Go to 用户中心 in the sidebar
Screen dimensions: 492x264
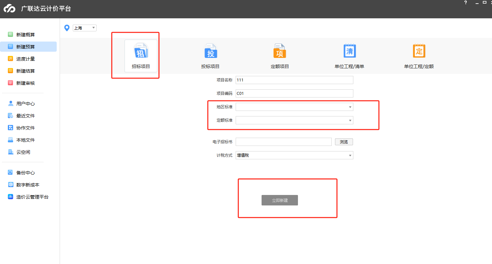(x=26, y=104)
